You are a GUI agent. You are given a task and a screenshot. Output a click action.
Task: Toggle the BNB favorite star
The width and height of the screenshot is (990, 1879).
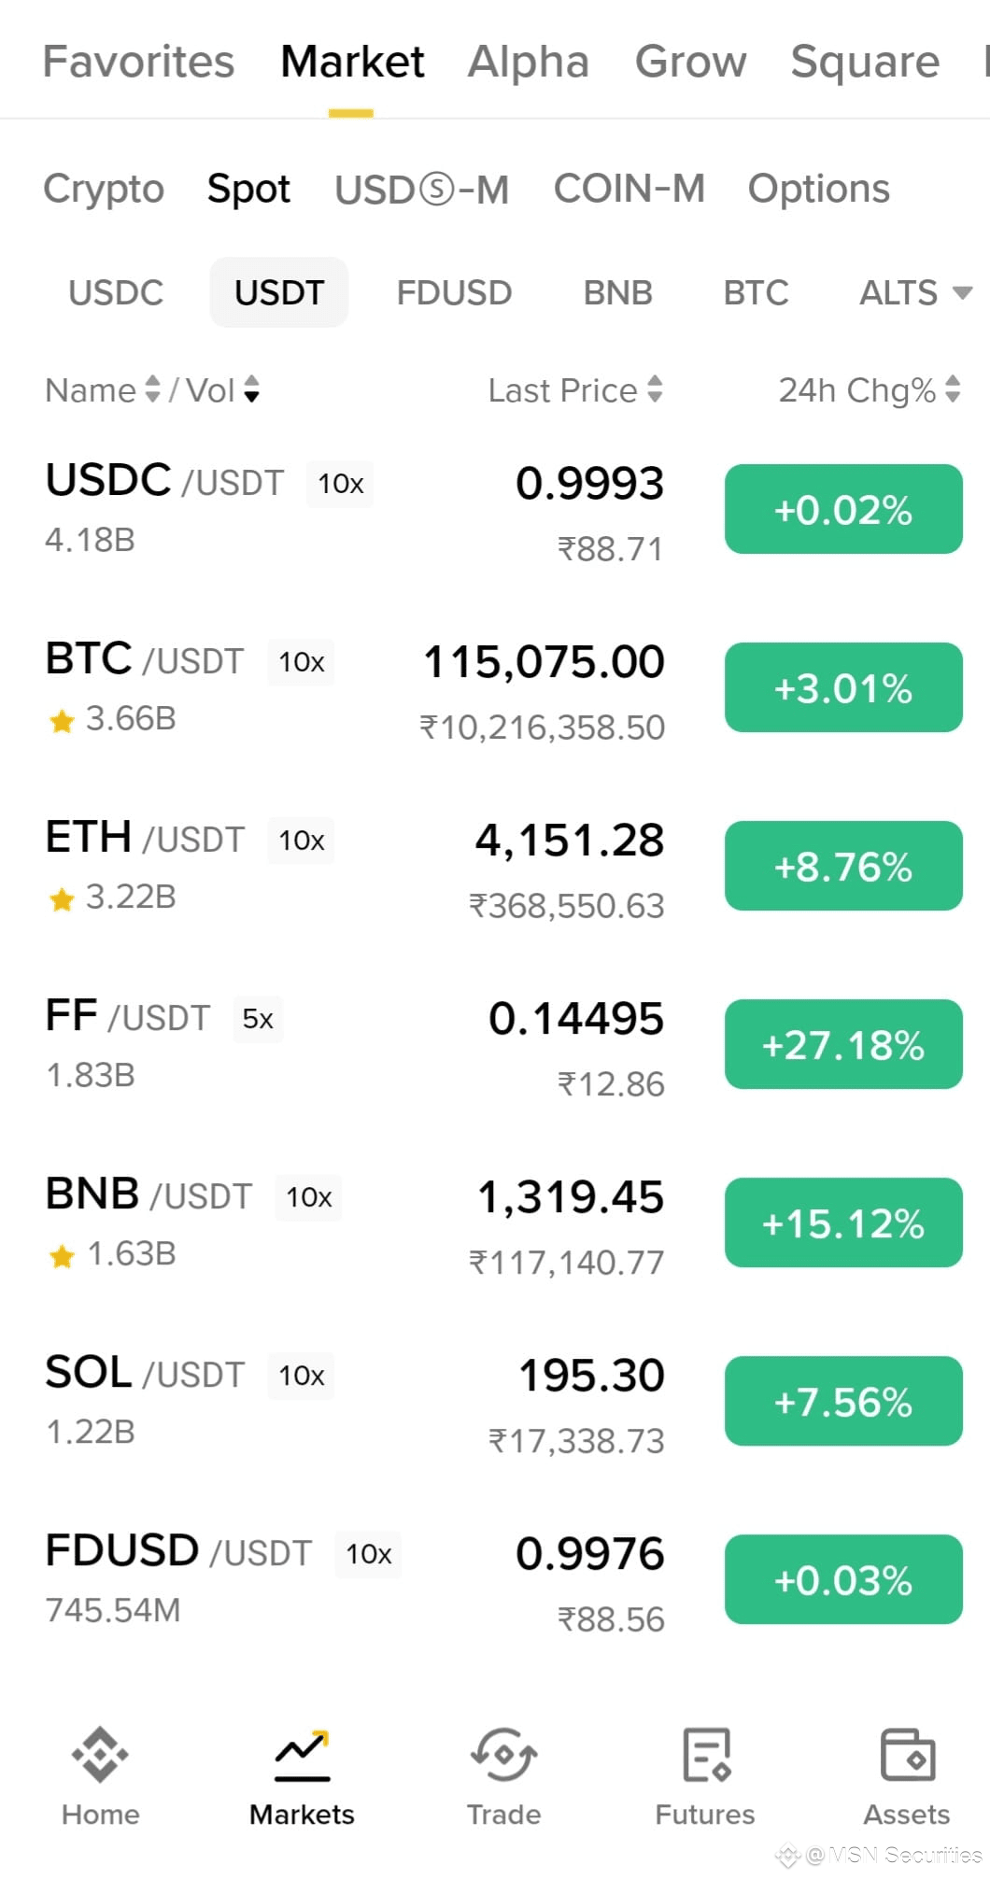[x=62, y=1255]
